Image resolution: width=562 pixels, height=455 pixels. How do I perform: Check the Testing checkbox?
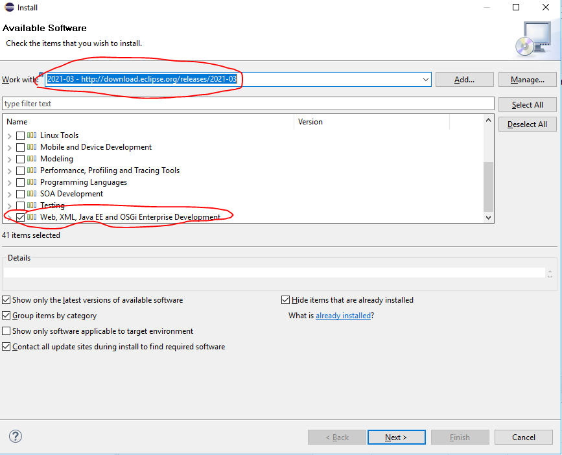21,205
